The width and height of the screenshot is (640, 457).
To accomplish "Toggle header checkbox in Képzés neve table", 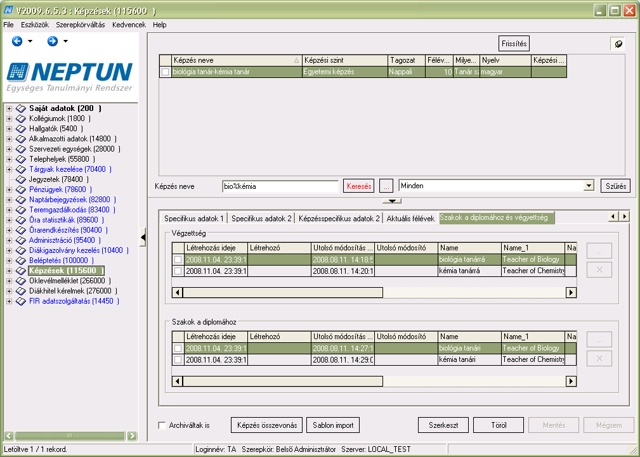I will pos(166,60).
